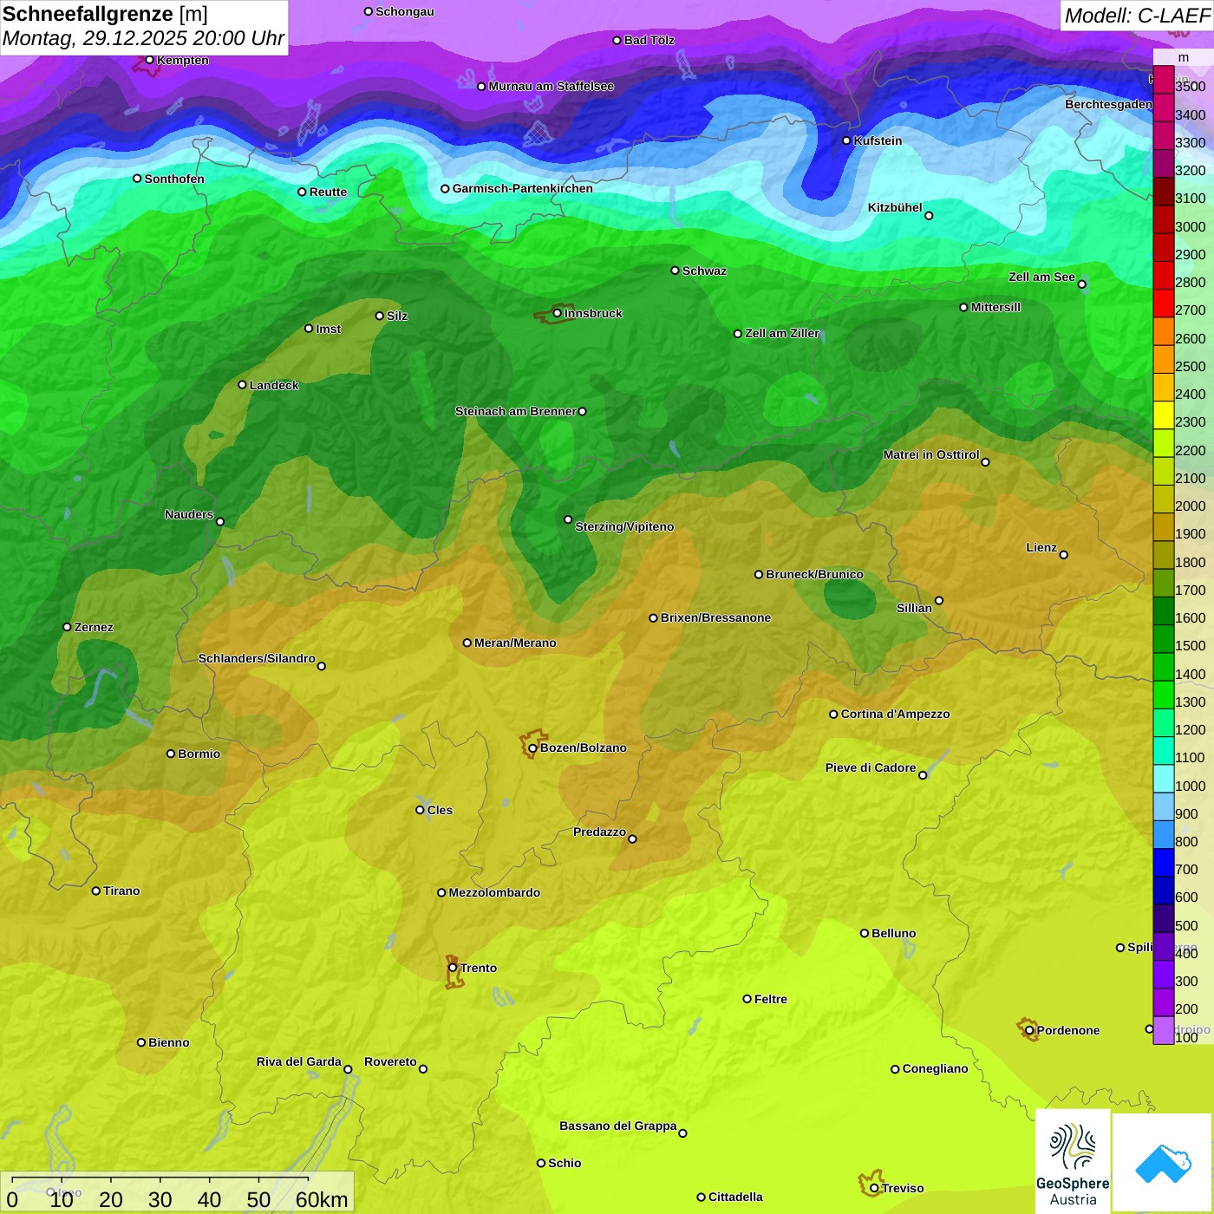Select the Kempten label
The height and width of the screenshot is (1214, 1214).
click(x=183, y=60)
